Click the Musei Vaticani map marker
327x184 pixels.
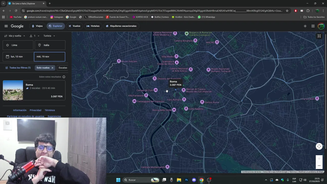coord(119,61)
